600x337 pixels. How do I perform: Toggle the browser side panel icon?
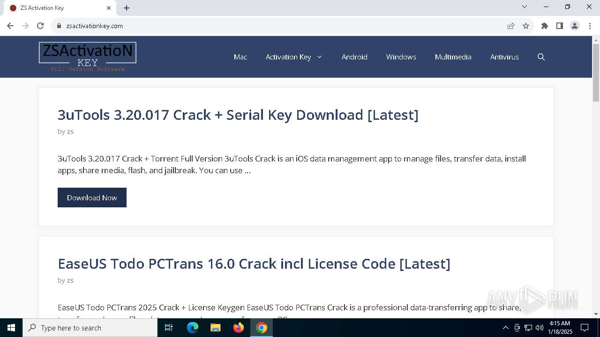(x=560, y=26)
